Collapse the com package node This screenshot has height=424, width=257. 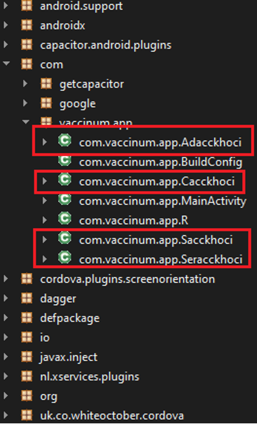(6, 64)
